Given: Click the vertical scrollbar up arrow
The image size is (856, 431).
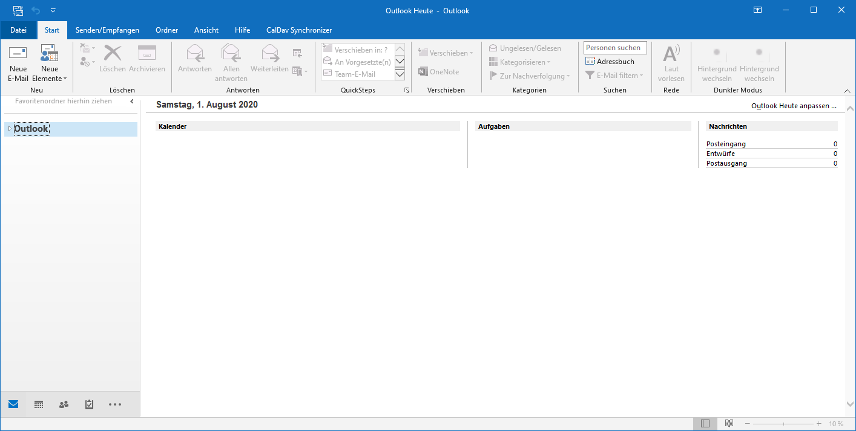Looking at the screenshot, I should [850, 109].
